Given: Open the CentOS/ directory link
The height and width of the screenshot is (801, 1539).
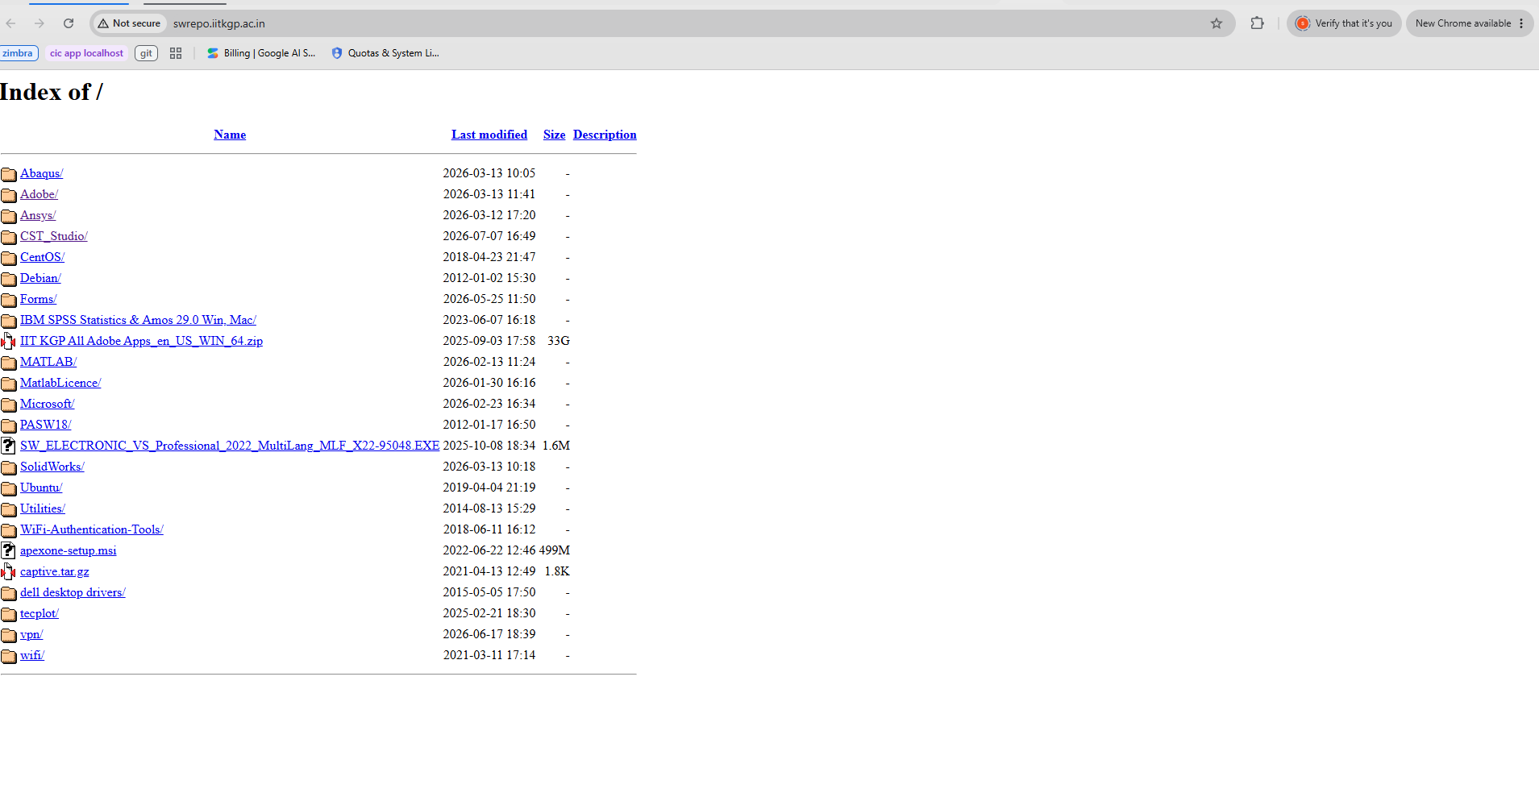Looking at the screenshot, I should click(x=42, y=257).
